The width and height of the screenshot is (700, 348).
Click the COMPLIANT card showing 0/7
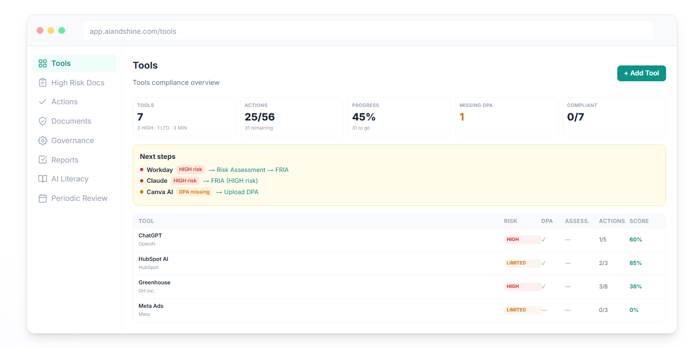tap(614, 117)
